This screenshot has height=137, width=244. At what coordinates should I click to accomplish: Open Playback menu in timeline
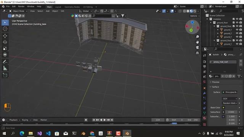tap(14, 120)
